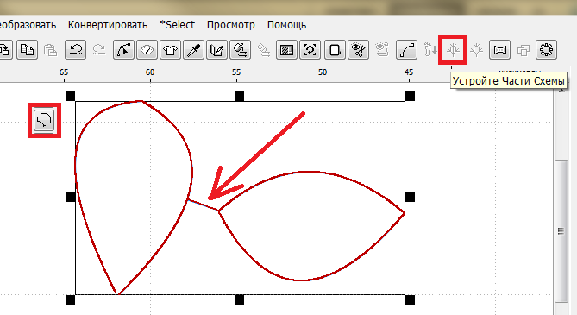
Task: Select the eyedropper color picker tool
Action: [x=193, y=50]
